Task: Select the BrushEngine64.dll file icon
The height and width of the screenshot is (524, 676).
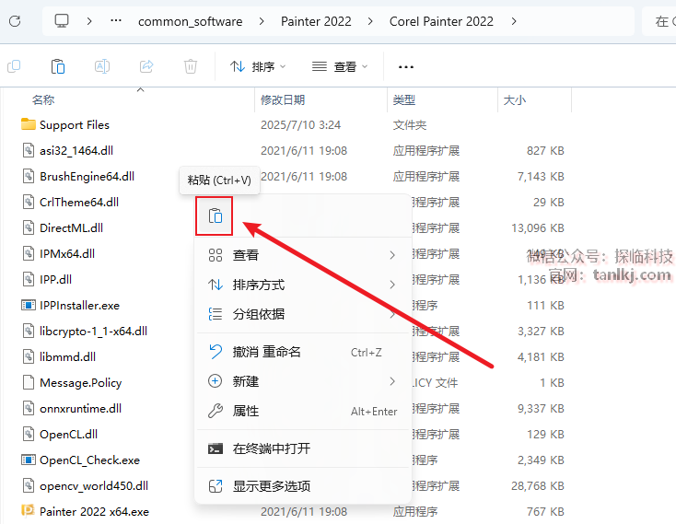Action: [29, 176]
